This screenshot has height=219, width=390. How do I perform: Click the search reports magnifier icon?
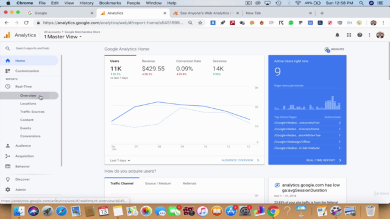[8, 49]
